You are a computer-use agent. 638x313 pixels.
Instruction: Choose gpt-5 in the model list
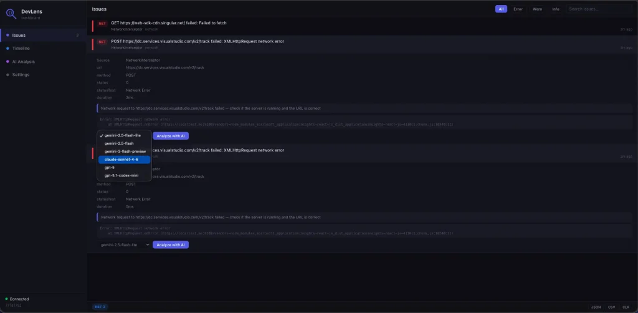[x=124, y=167]
